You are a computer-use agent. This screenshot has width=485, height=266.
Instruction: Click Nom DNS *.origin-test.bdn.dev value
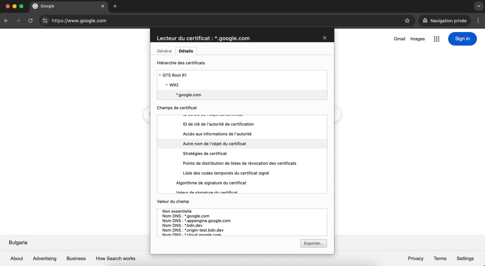tap(193, 230)
